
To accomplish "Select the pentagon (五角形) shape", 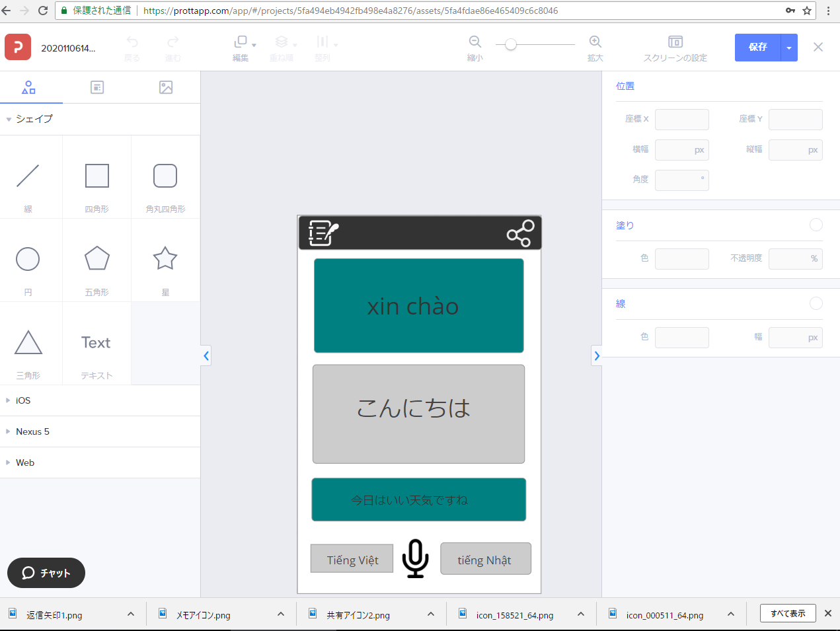I will (x=97, y=258).
